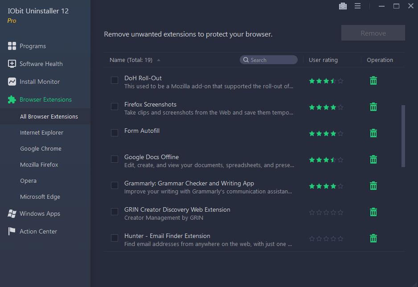Delete Hunter Email Finder via trash icon
This screenshot has width=418, height=287.
pos(373,238)
